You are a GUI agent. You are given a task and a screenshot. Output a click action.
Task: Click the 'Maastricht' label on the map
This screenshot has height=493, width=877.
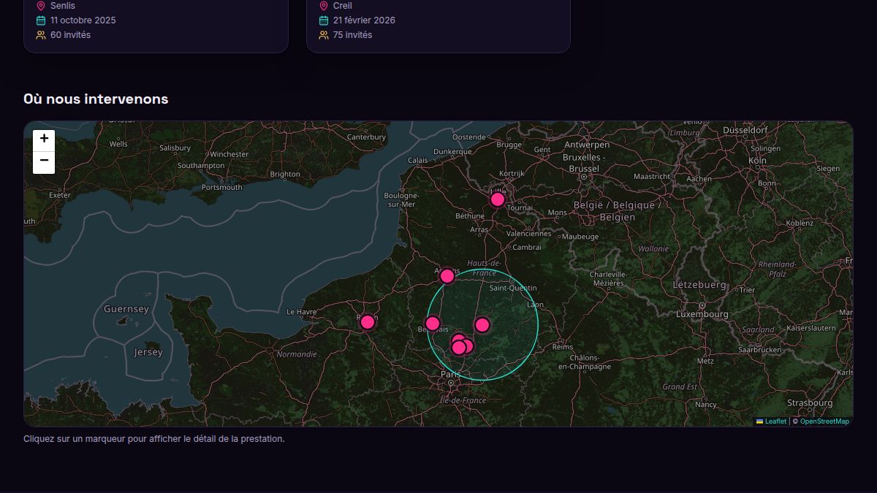[652, 176]
